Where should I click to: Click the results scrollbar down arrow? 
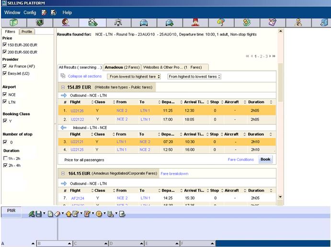click(281, 197)
